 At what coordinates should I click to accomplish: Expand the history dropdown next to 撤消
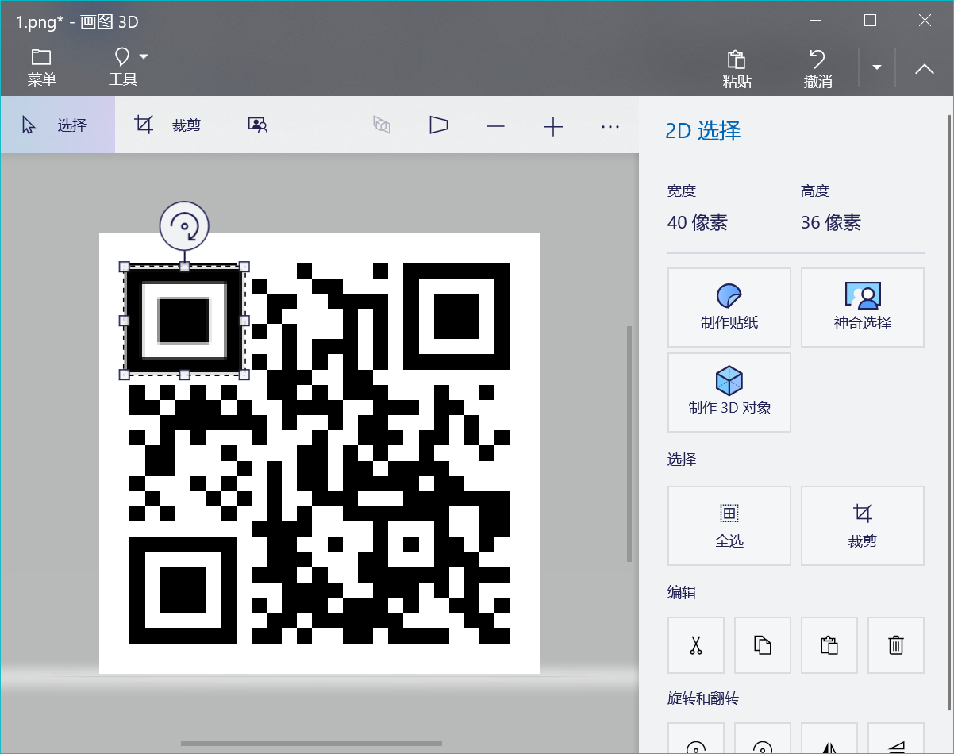[877, 67]
